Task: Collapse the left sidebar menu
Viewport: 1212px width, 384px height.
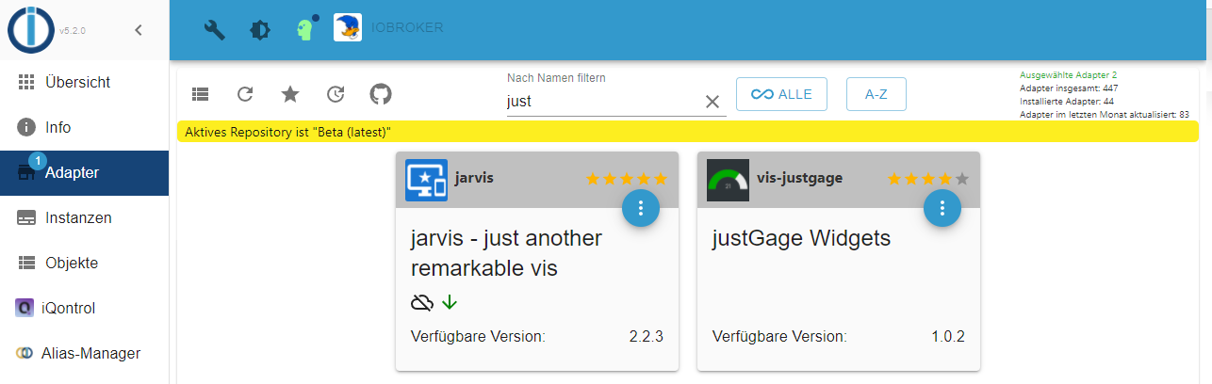Action: click(139, 29)
